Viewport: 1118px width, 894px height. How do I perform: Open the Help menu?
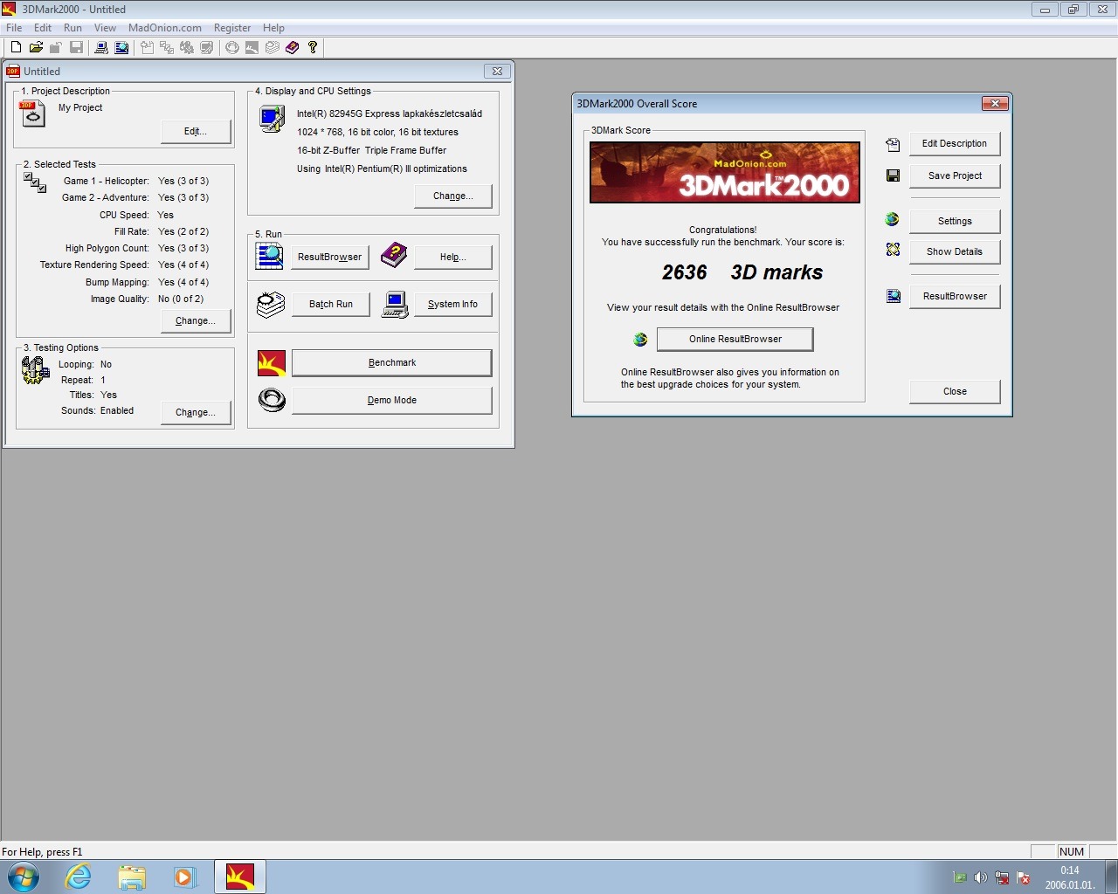273,28
